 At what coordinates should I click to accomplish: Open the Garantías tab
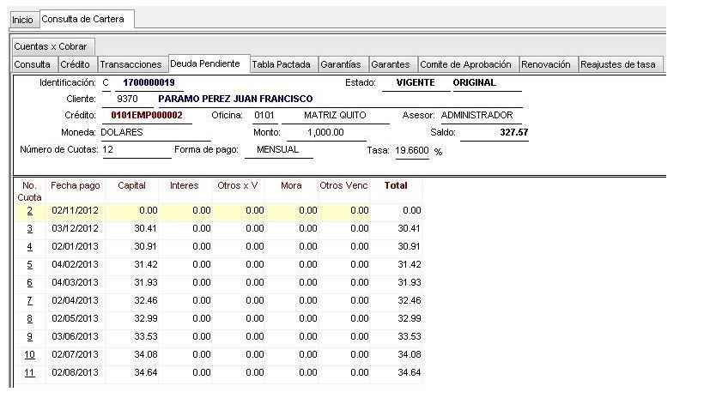click(341, 64)
